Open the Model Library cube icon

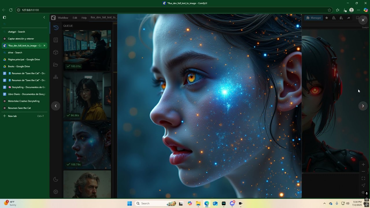click(56, 52)
